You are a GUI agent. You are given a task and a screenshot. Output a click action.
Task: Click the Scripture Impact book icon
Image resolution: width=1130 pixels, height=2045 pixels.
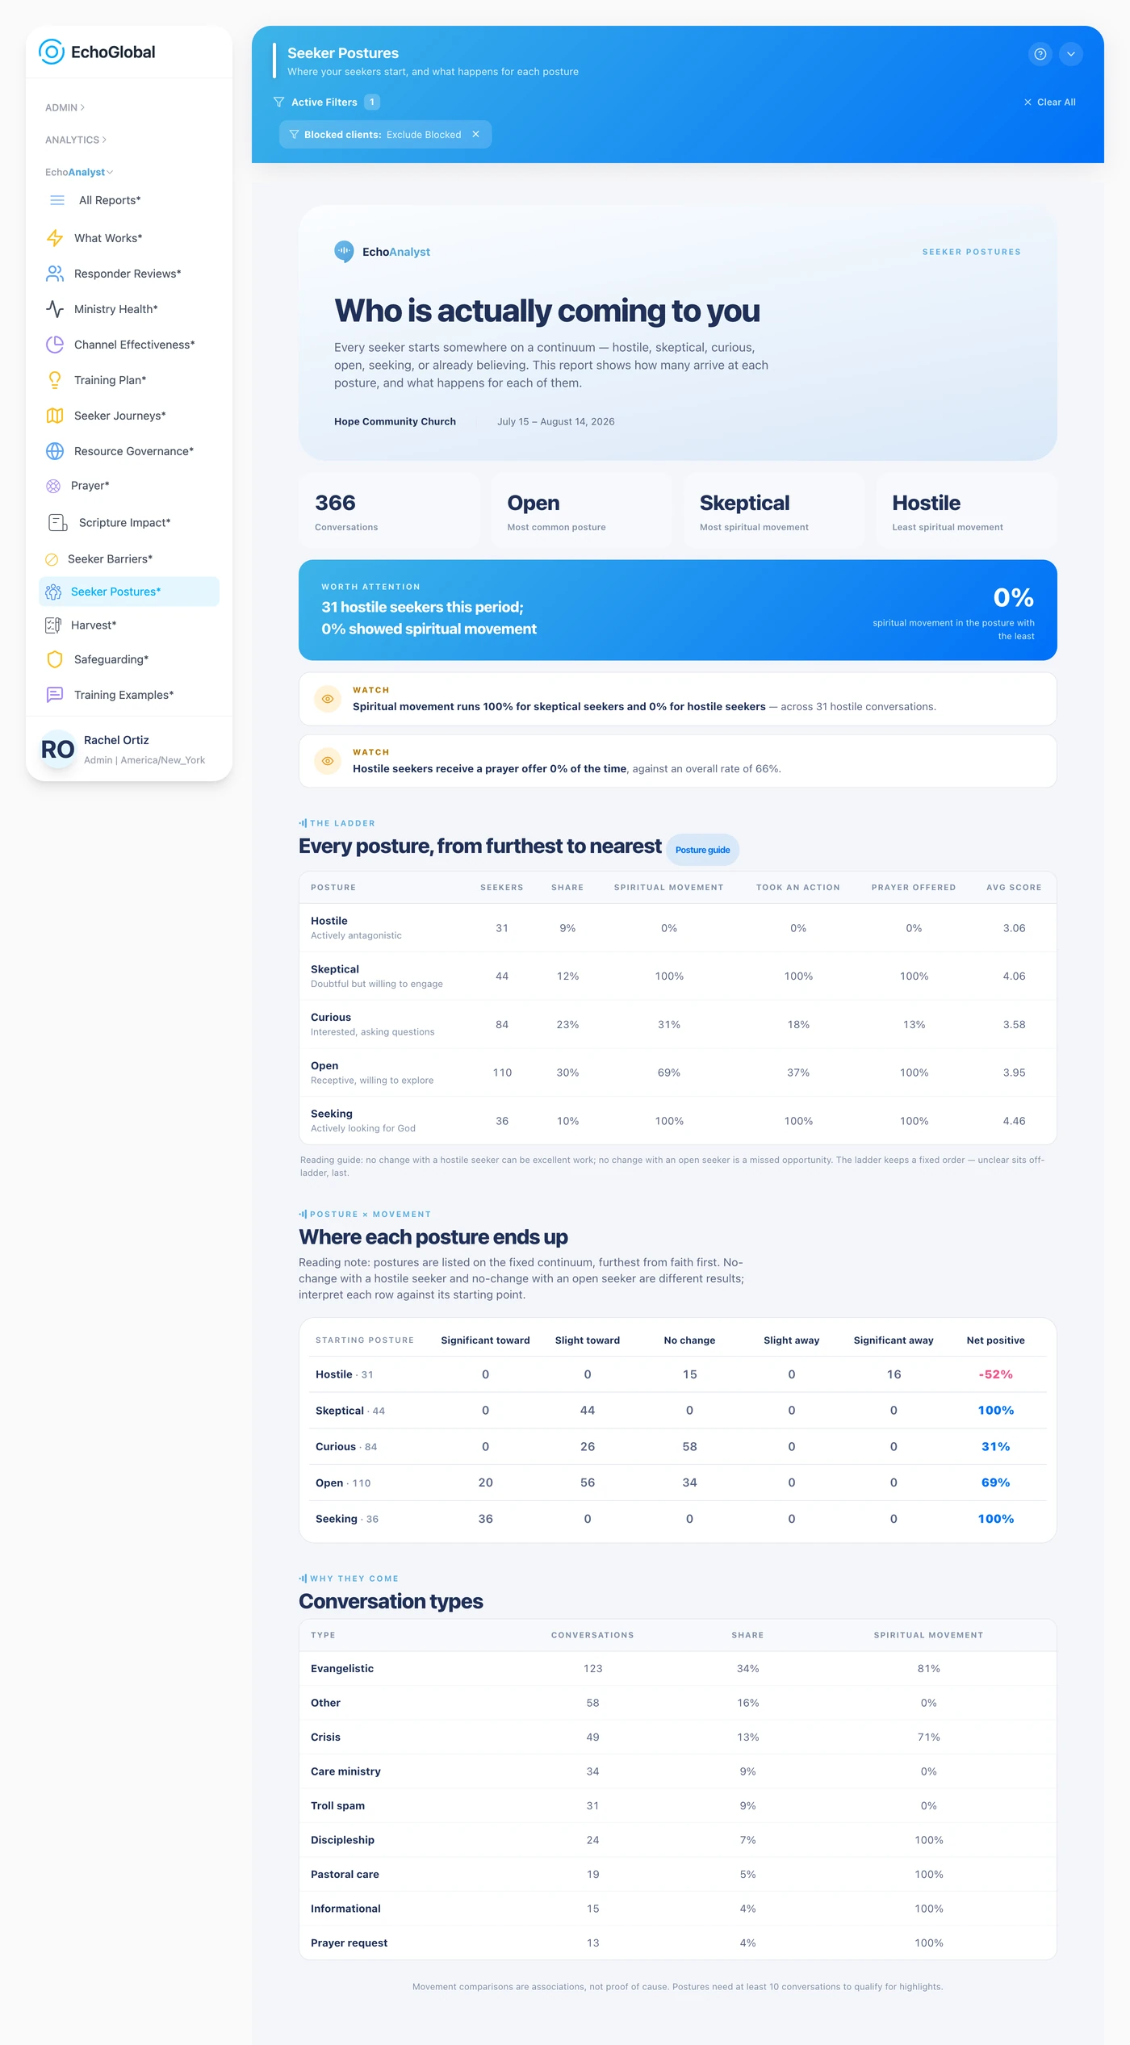pyautogui.click(x=57, y=523)
